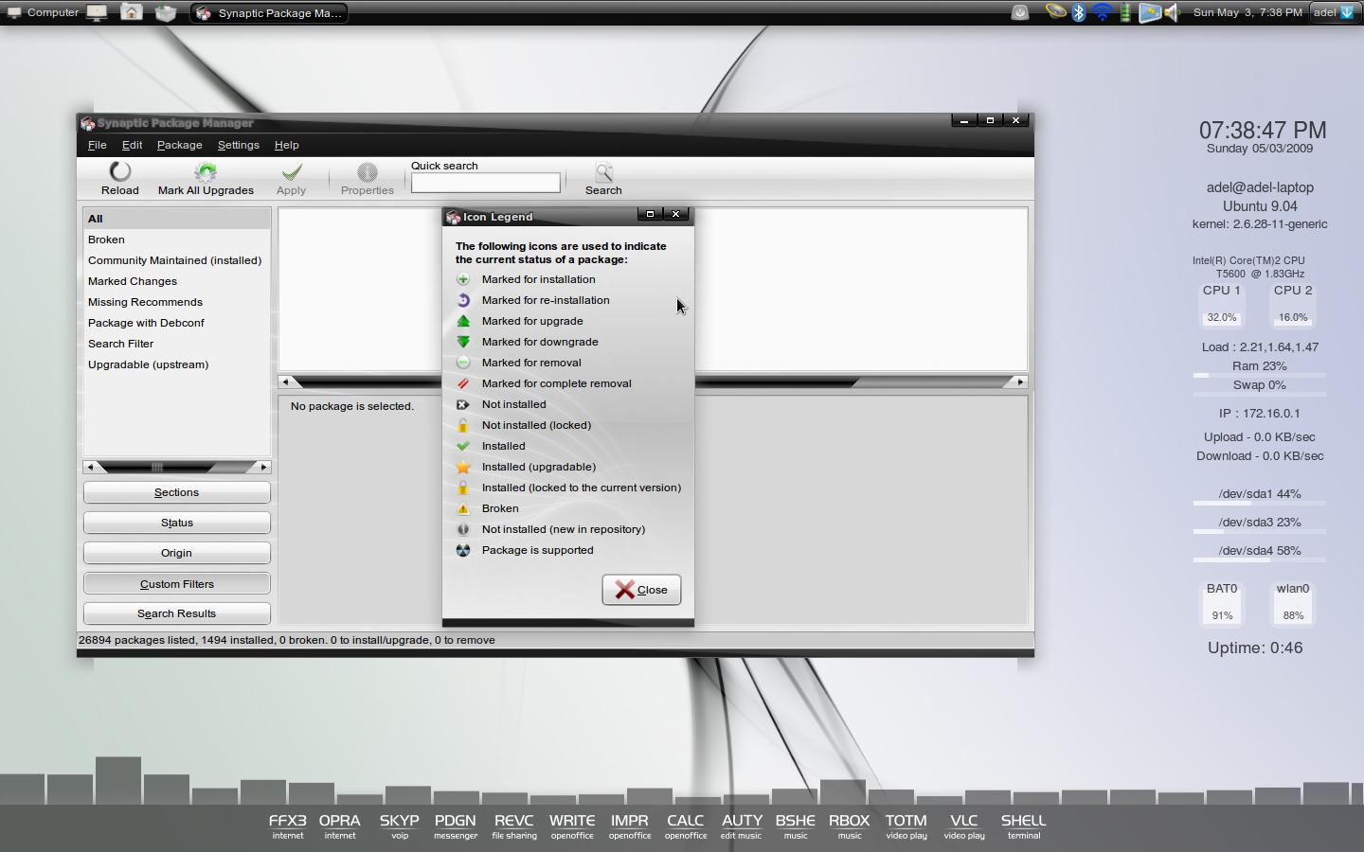Click the panel clock showing Sun May 3
Viewport: 1364px width, 852px height.
(x=1247, y=12)
